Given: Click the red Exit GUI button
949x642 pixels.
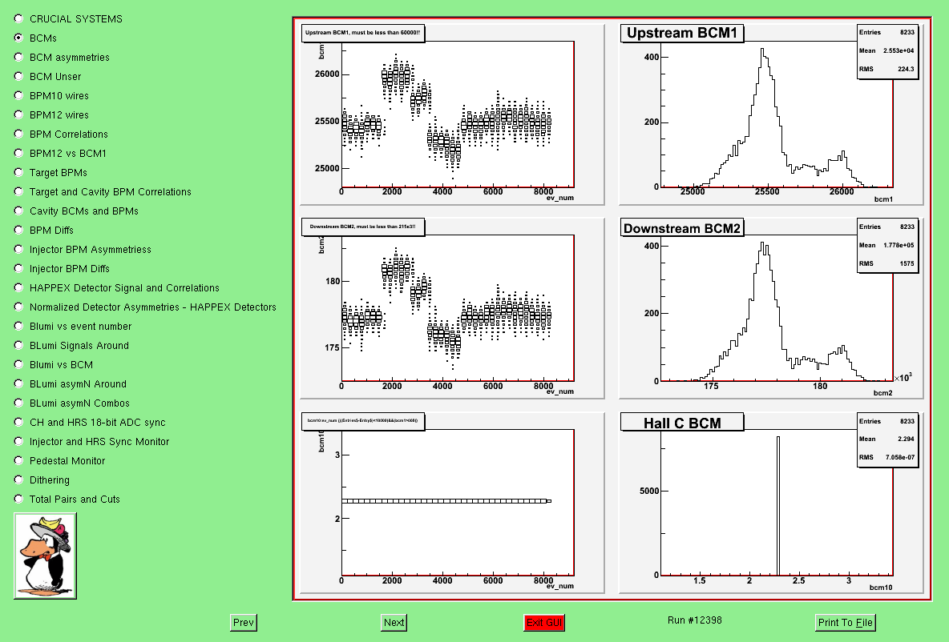Looking at the screenshot, I should point(544,623).
